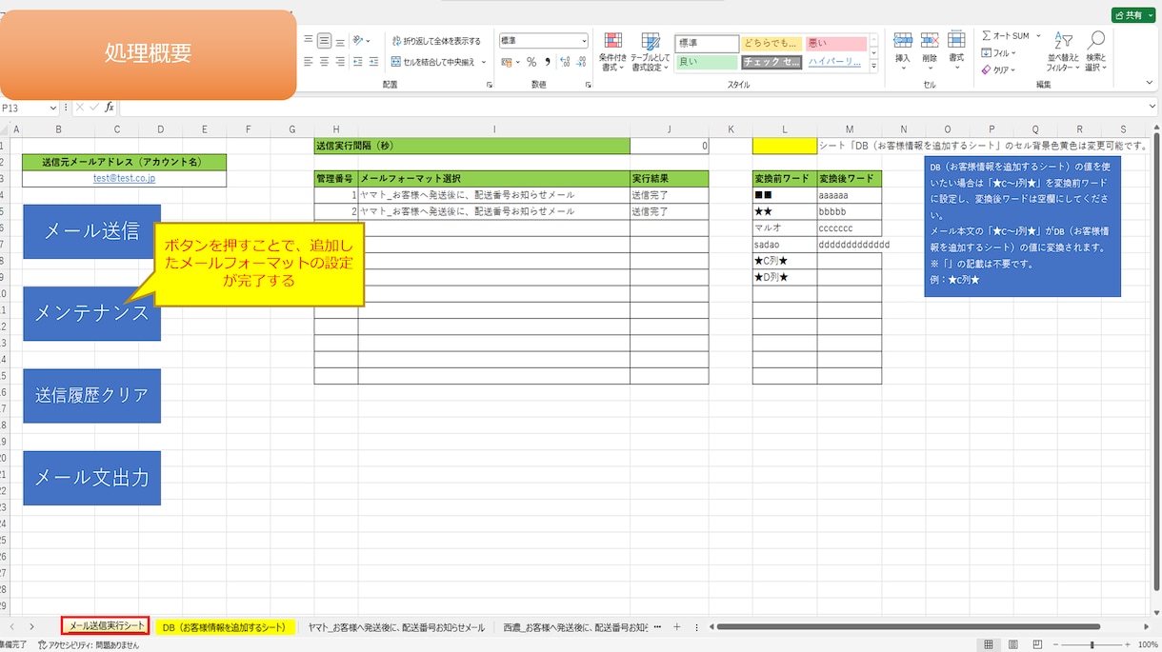
Task: Open the conditional formatting (条件付き書式) menu
Action: point(613,52)
